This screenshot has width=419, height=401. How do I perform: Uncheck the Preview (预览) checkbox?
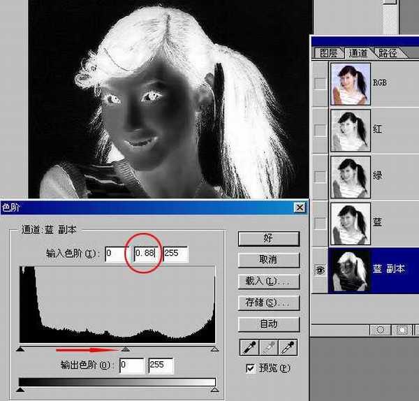(251, 368)
